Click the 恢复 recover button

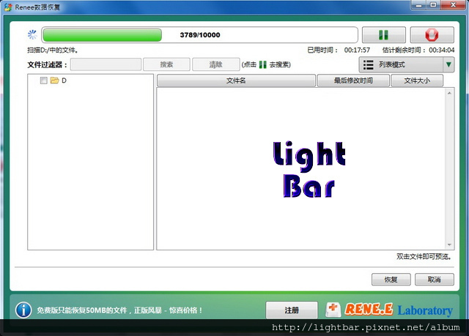click(x=391, y=280)
